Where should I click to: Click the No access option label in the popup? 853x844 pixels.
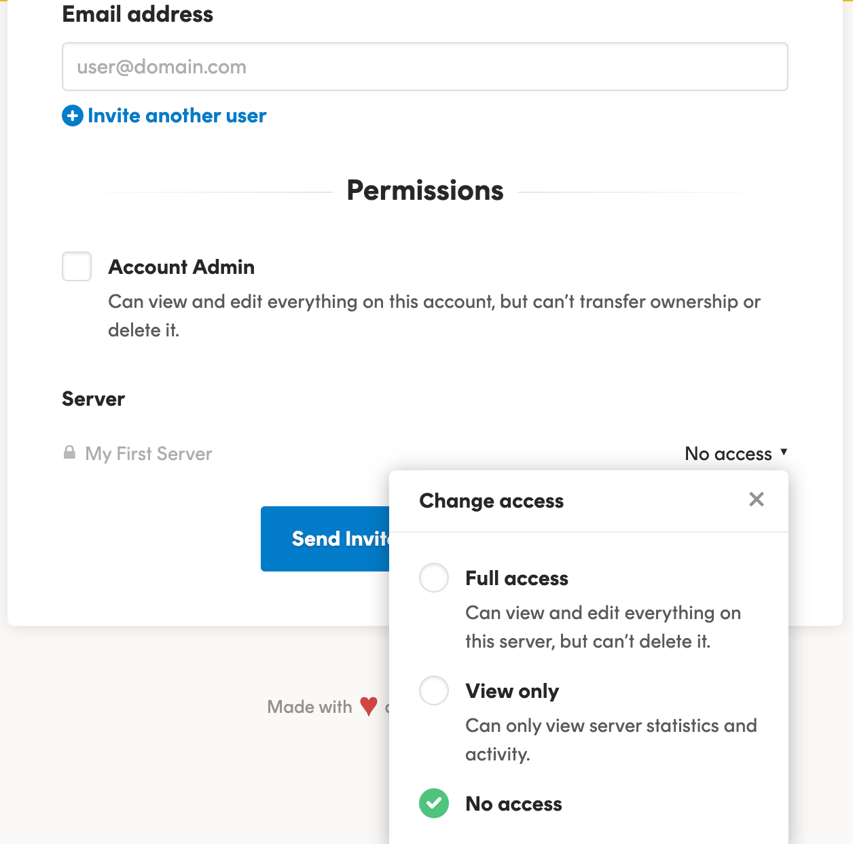click(513, 804)
